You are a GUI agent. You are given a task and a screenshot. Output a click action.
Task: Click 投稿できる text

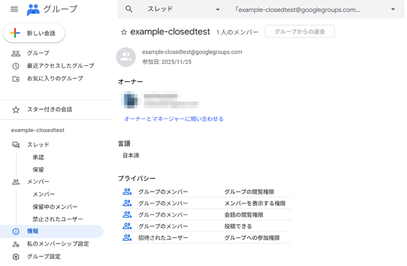(x=238, y=226)
